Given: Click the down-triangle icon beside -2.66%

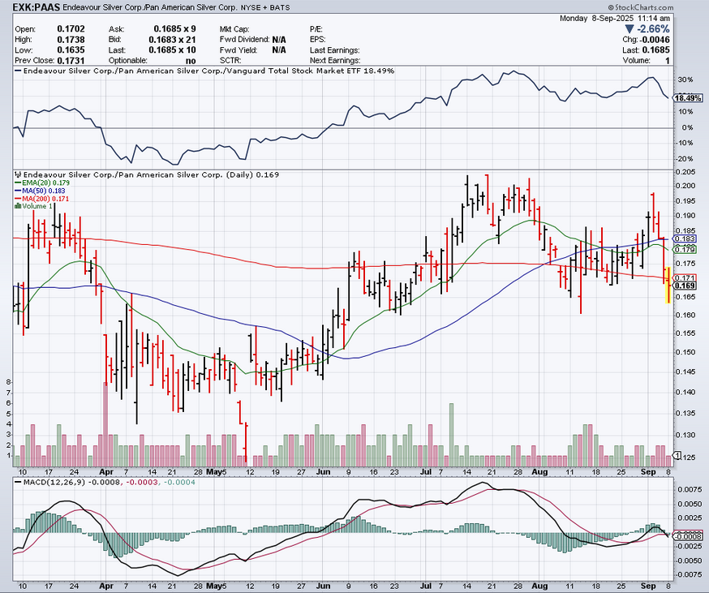Looking at the screenshot, I should coord(630,29).
